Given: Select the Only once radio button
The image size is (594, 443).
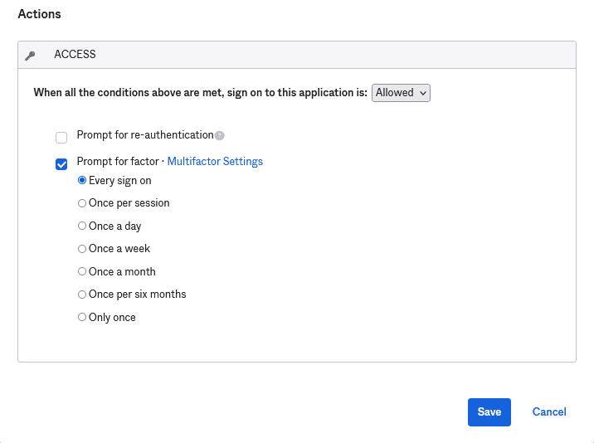Looking at the screenshot, I should point(82,317).
